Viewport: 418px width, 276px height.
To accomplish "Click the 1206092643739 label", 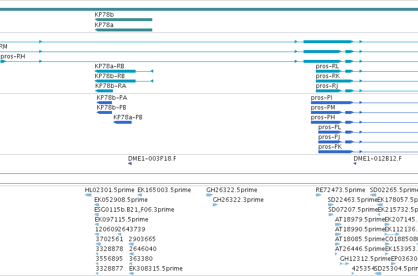I will click(x=120, y=229).
